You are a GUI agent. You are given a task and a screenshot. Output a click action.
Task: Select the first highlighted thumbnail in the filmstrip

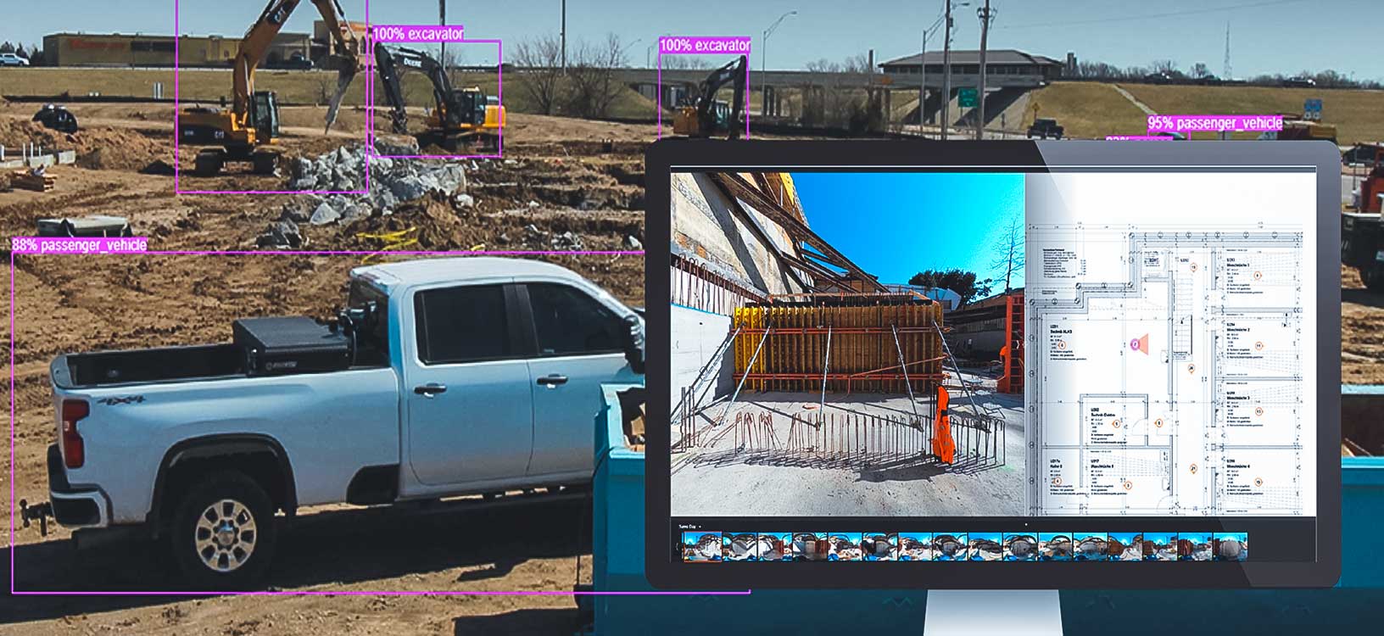703,547
